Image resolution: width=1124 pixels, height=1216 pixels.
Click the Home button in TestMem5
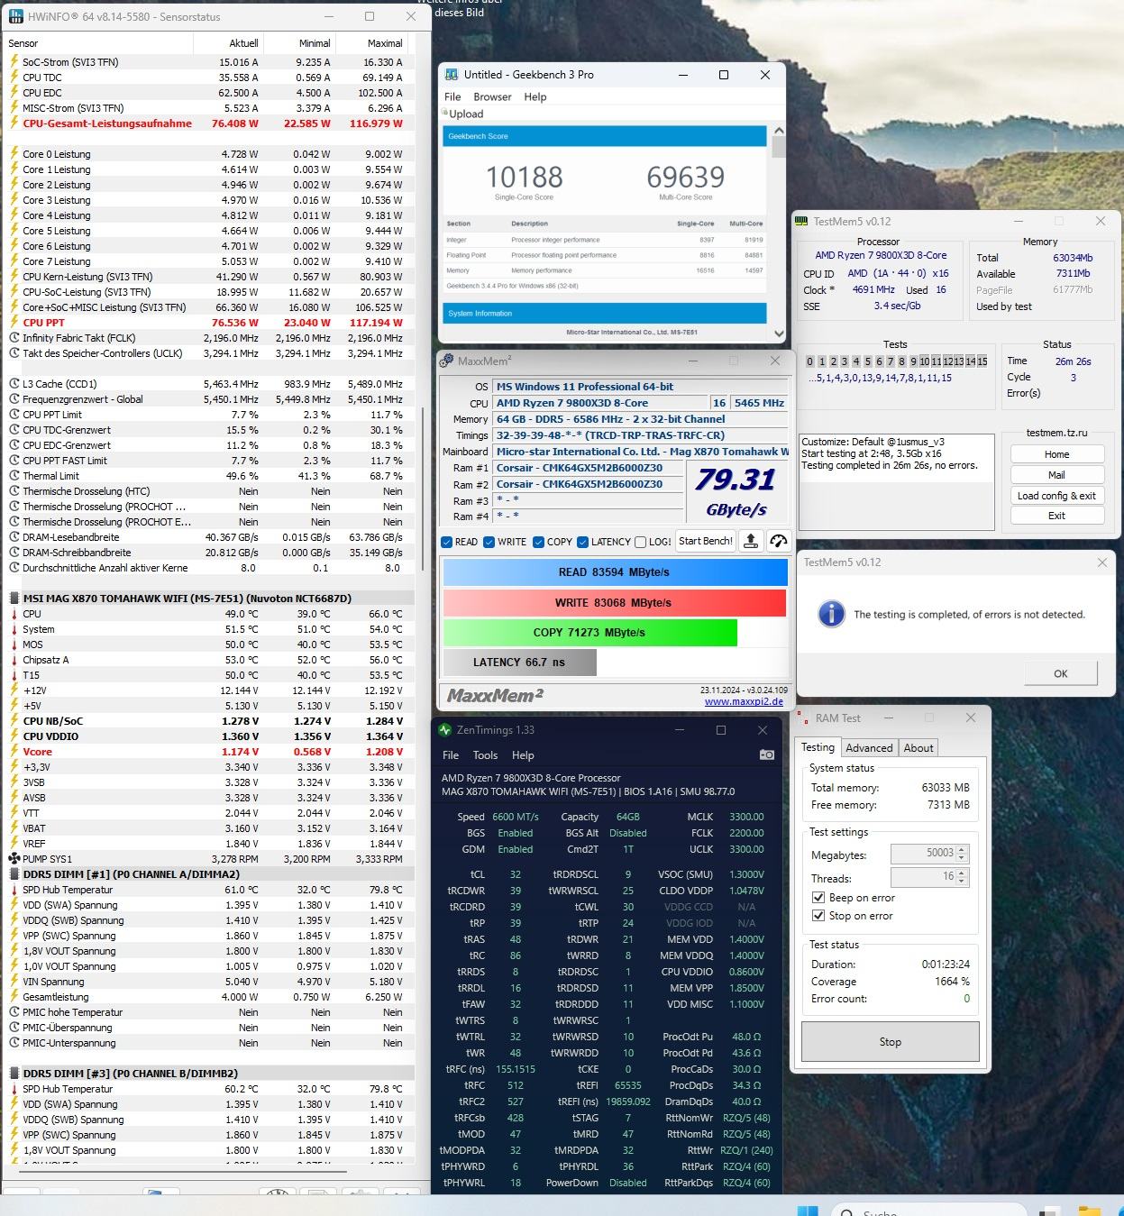pos(1057,454)
